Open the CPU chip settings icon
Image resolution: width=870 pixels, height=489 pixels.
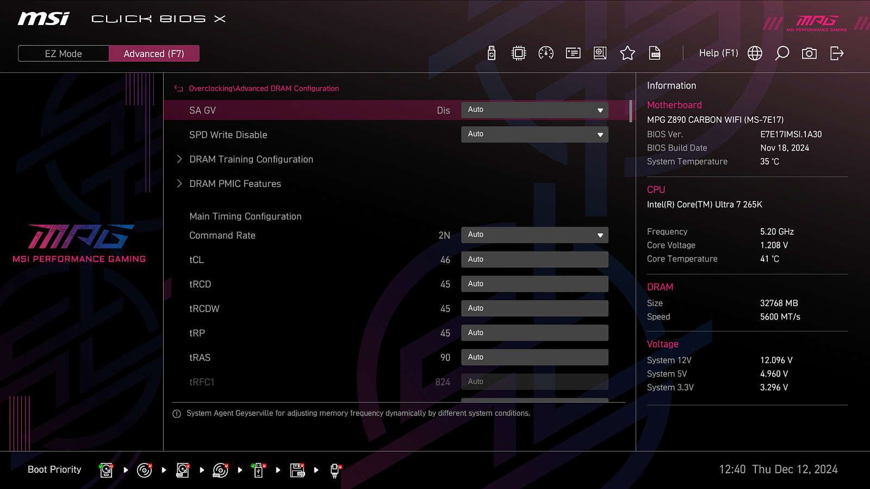(519, 53)
